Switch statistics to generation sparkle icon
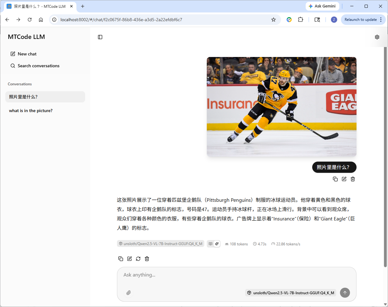The height and width of the screenshot is (307, 388). tap(217, 244)
